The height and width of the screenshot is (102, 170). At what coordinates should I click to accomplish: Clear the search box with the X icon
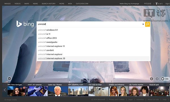tap(143, 24)
